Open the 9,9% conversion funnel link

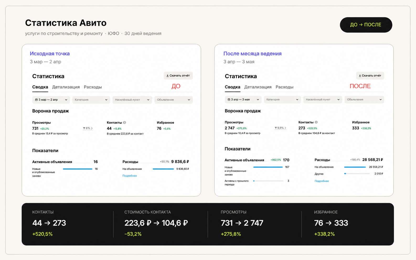point(280,128)
